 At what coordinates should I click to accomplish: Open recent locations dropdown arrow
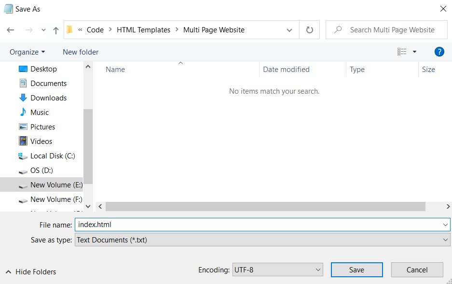[x=43, y=30]
